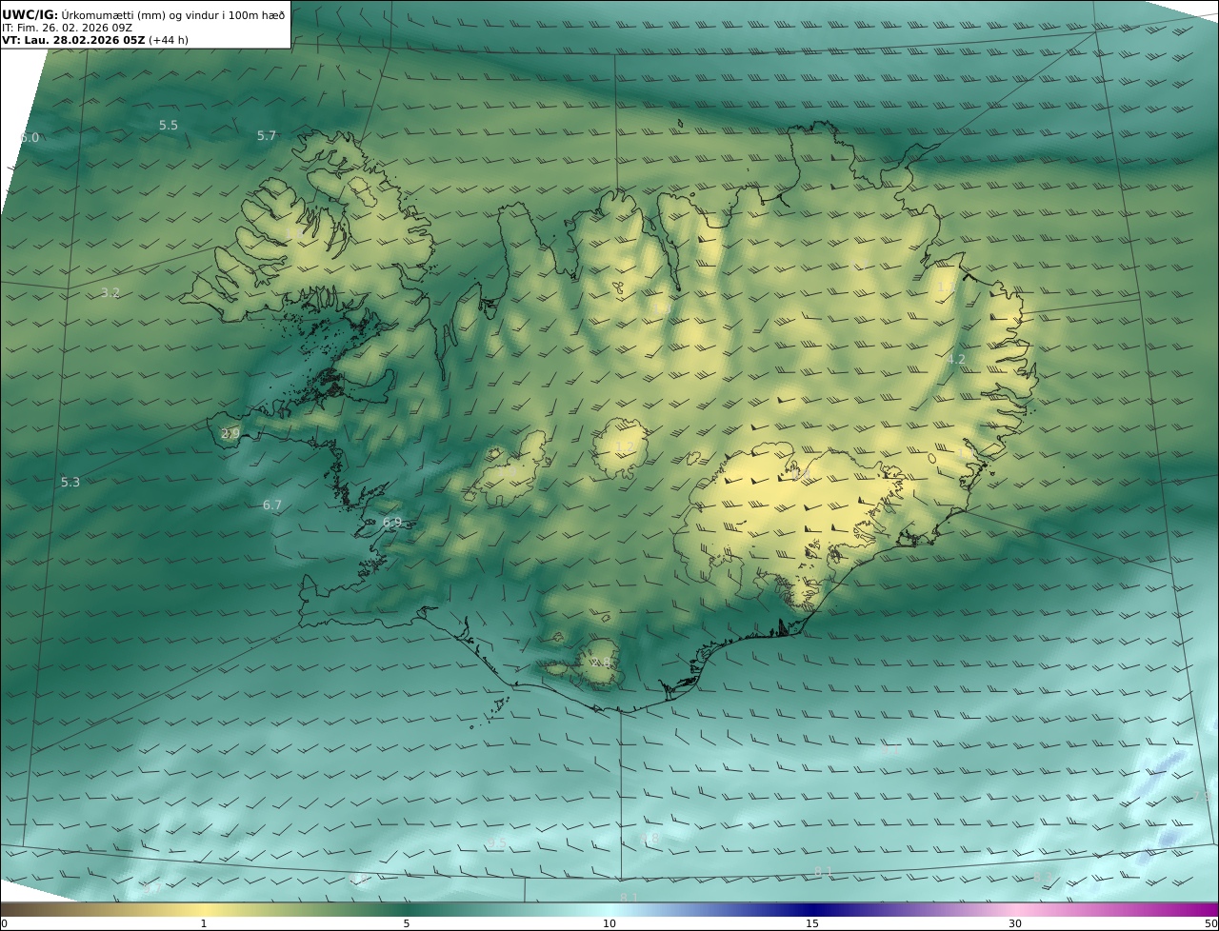Click the colorbar at the 30 mm mark

pos(1015,910)
